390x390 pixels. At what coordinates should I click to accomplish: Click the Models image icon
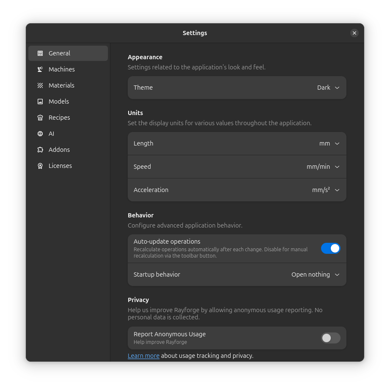(40, 102)
